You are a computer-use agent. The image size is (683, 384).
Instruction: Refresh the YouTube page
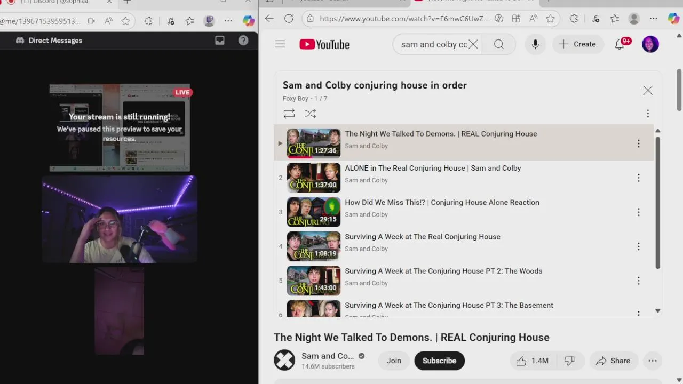[x=289, y=19]
